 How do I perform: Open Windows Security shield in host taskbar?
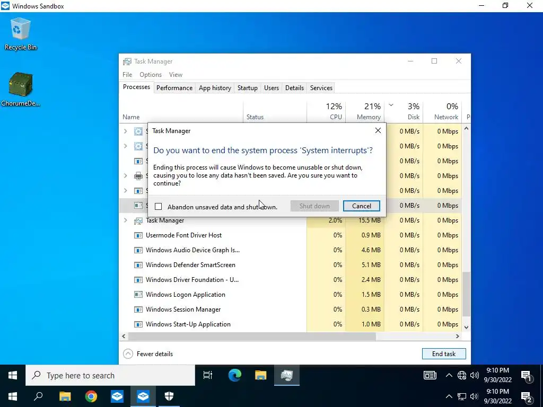[169, 396]
